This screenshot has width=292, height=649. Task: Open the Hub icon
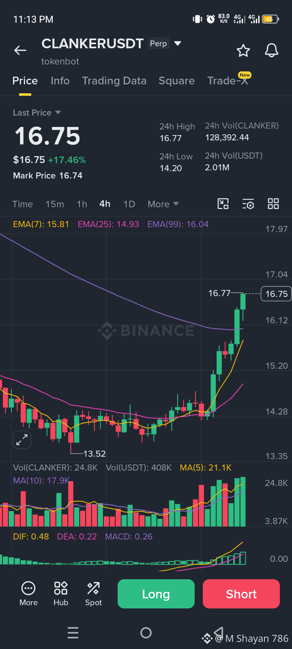[61, 594]
